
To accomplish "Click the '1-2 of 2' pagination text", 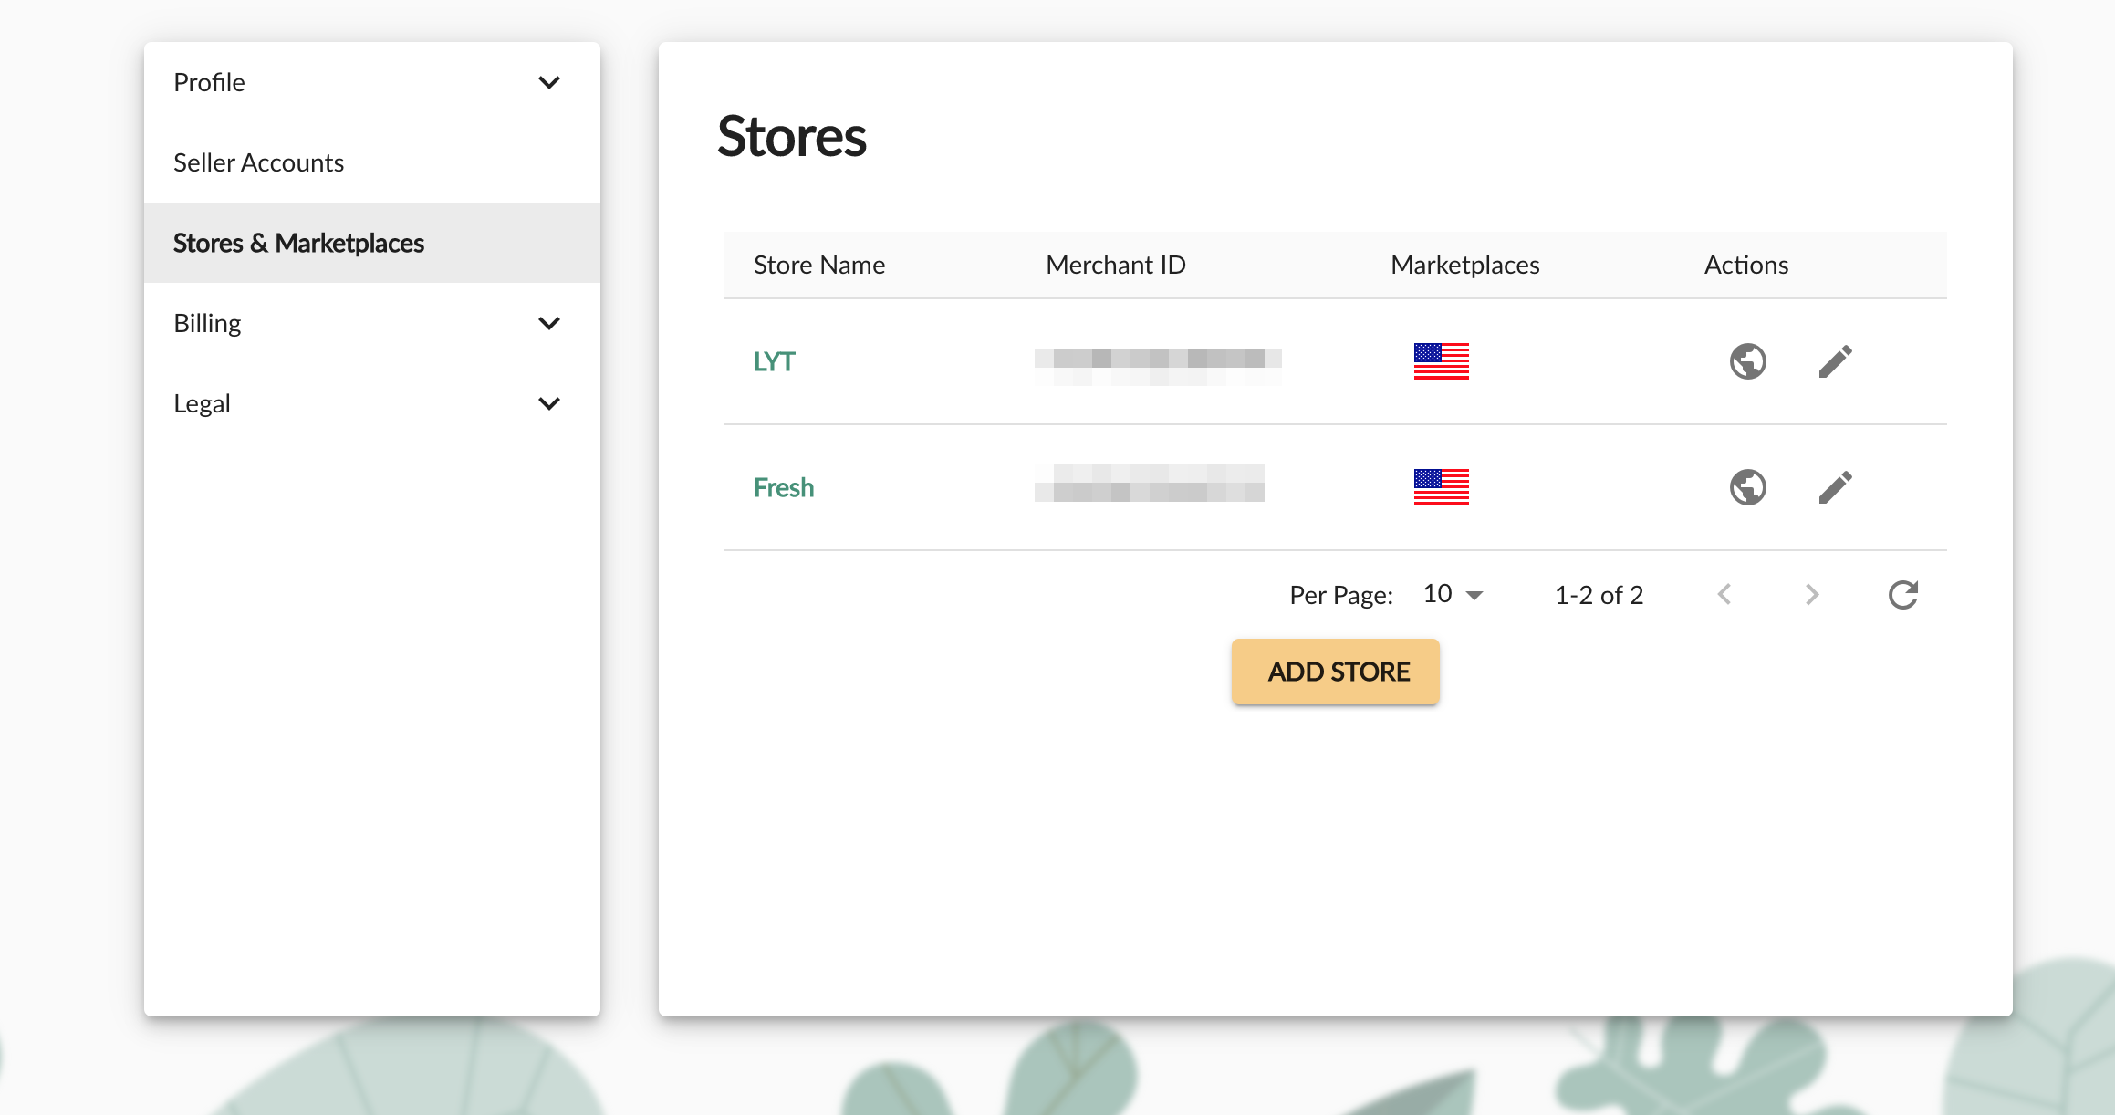I will (x=1599, y=595).
